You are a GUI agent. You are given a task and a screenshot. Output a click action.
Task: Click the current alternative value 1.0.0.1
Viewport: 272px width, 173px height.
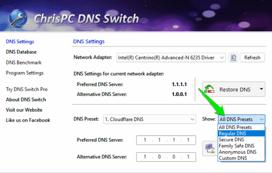(179, 94)
